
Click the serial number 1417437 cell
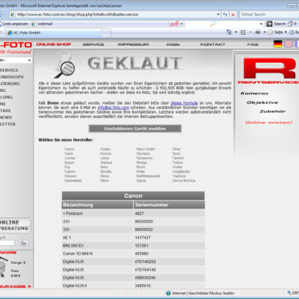click(x=169, y=238)
